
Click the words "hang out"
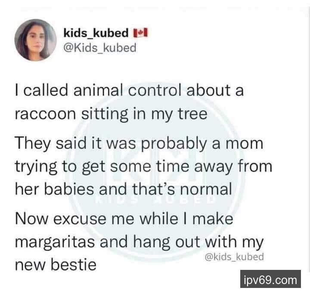point(172,241)
